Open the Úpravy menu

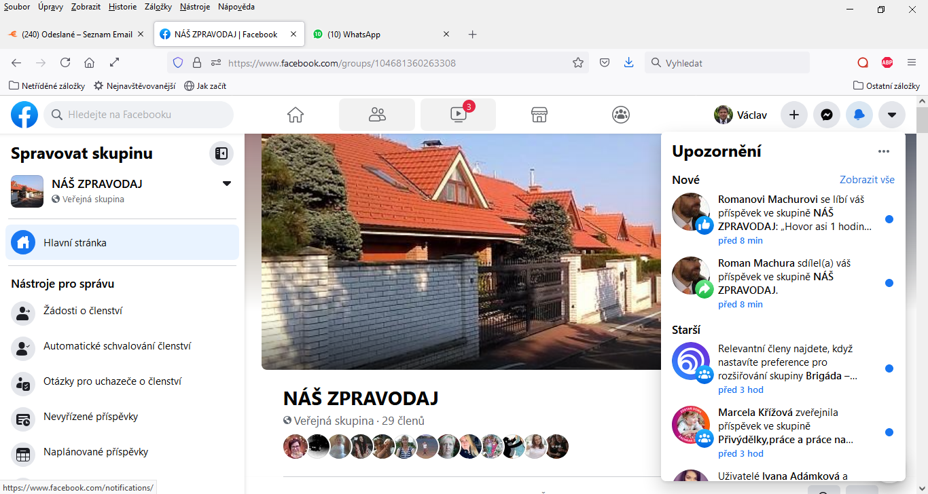(x=52, y=7)
